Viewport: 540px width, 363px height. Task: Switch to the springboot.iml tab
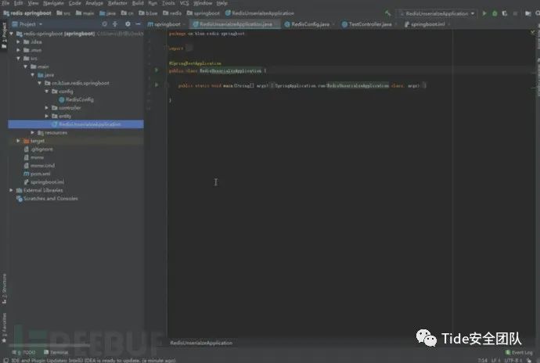click(427, 24)
